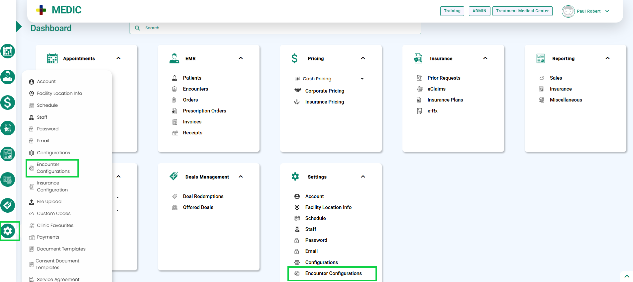Click the Training button
The width and height of the screenshot is (633, 282).
[x=452, y=11]
